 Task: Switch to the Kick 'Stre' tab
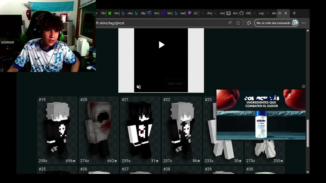tap(114, 13)
